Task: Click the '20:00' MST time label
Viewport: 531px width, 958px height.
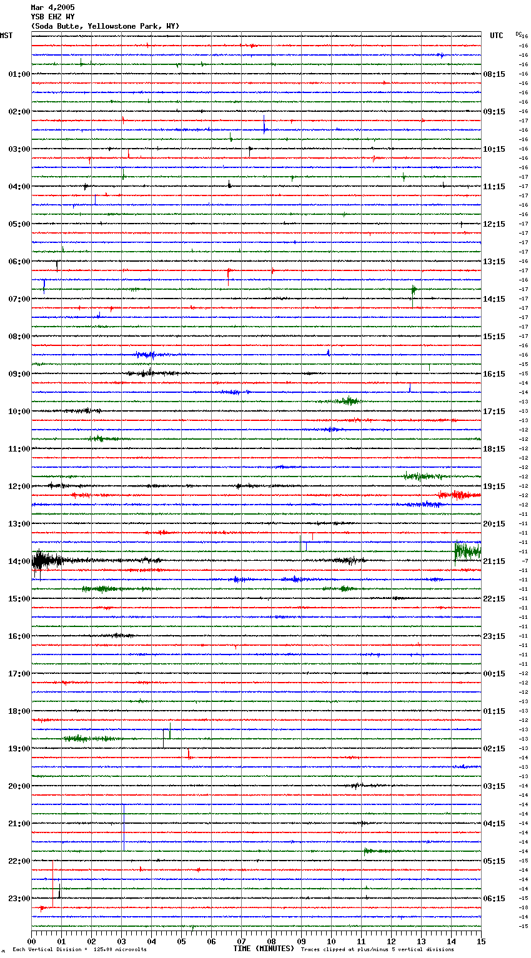Action: [19, 786]
